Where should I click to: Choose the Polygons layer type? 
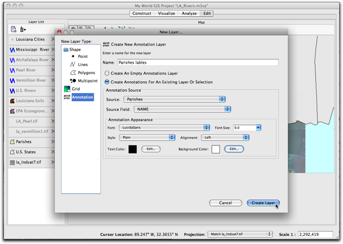pyautogui.click(x=82, y=72)
